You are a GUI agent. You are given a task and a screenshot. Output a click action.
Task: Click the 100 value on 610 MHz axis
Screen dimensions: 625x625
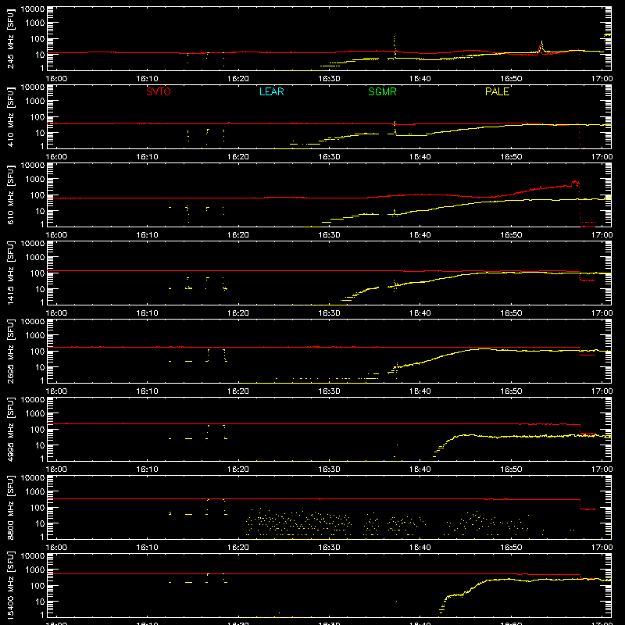tap(37, 195)
